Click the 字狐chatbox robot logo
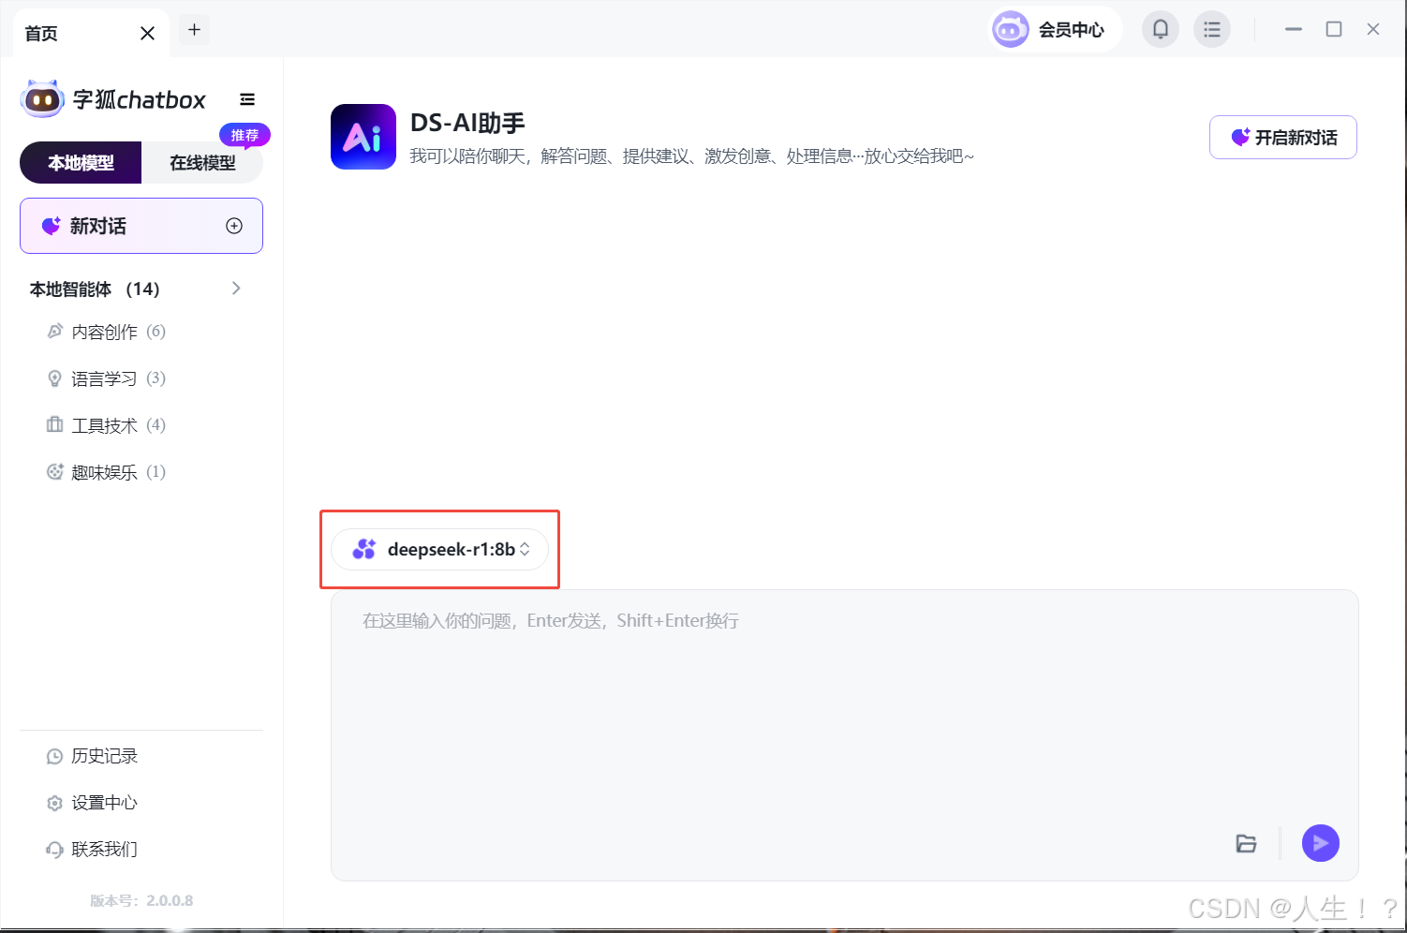 tap(42, 98)
